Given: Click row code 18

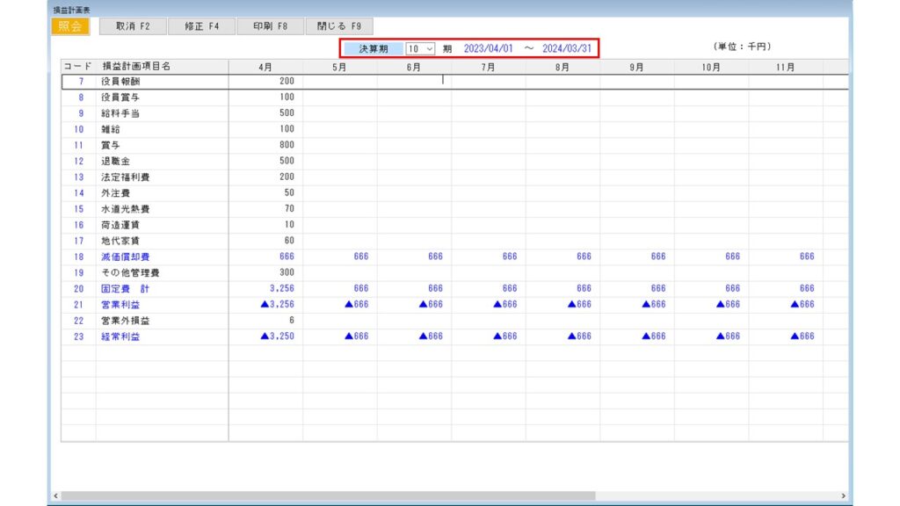Looking at the screenshot, I should pos(78,257).
